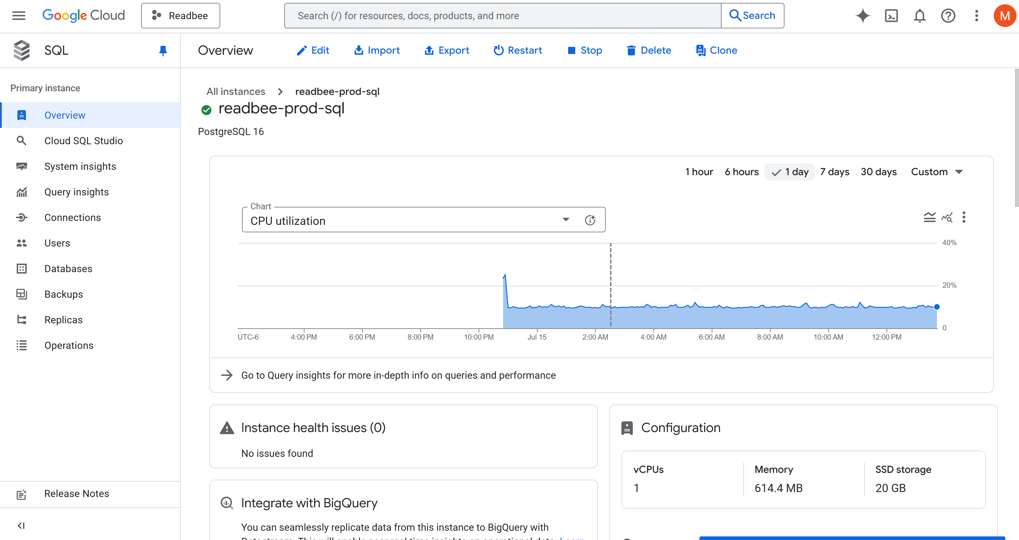Click the search resources input field
This screenshot has width=1019, height=540.
coord(502,15)
